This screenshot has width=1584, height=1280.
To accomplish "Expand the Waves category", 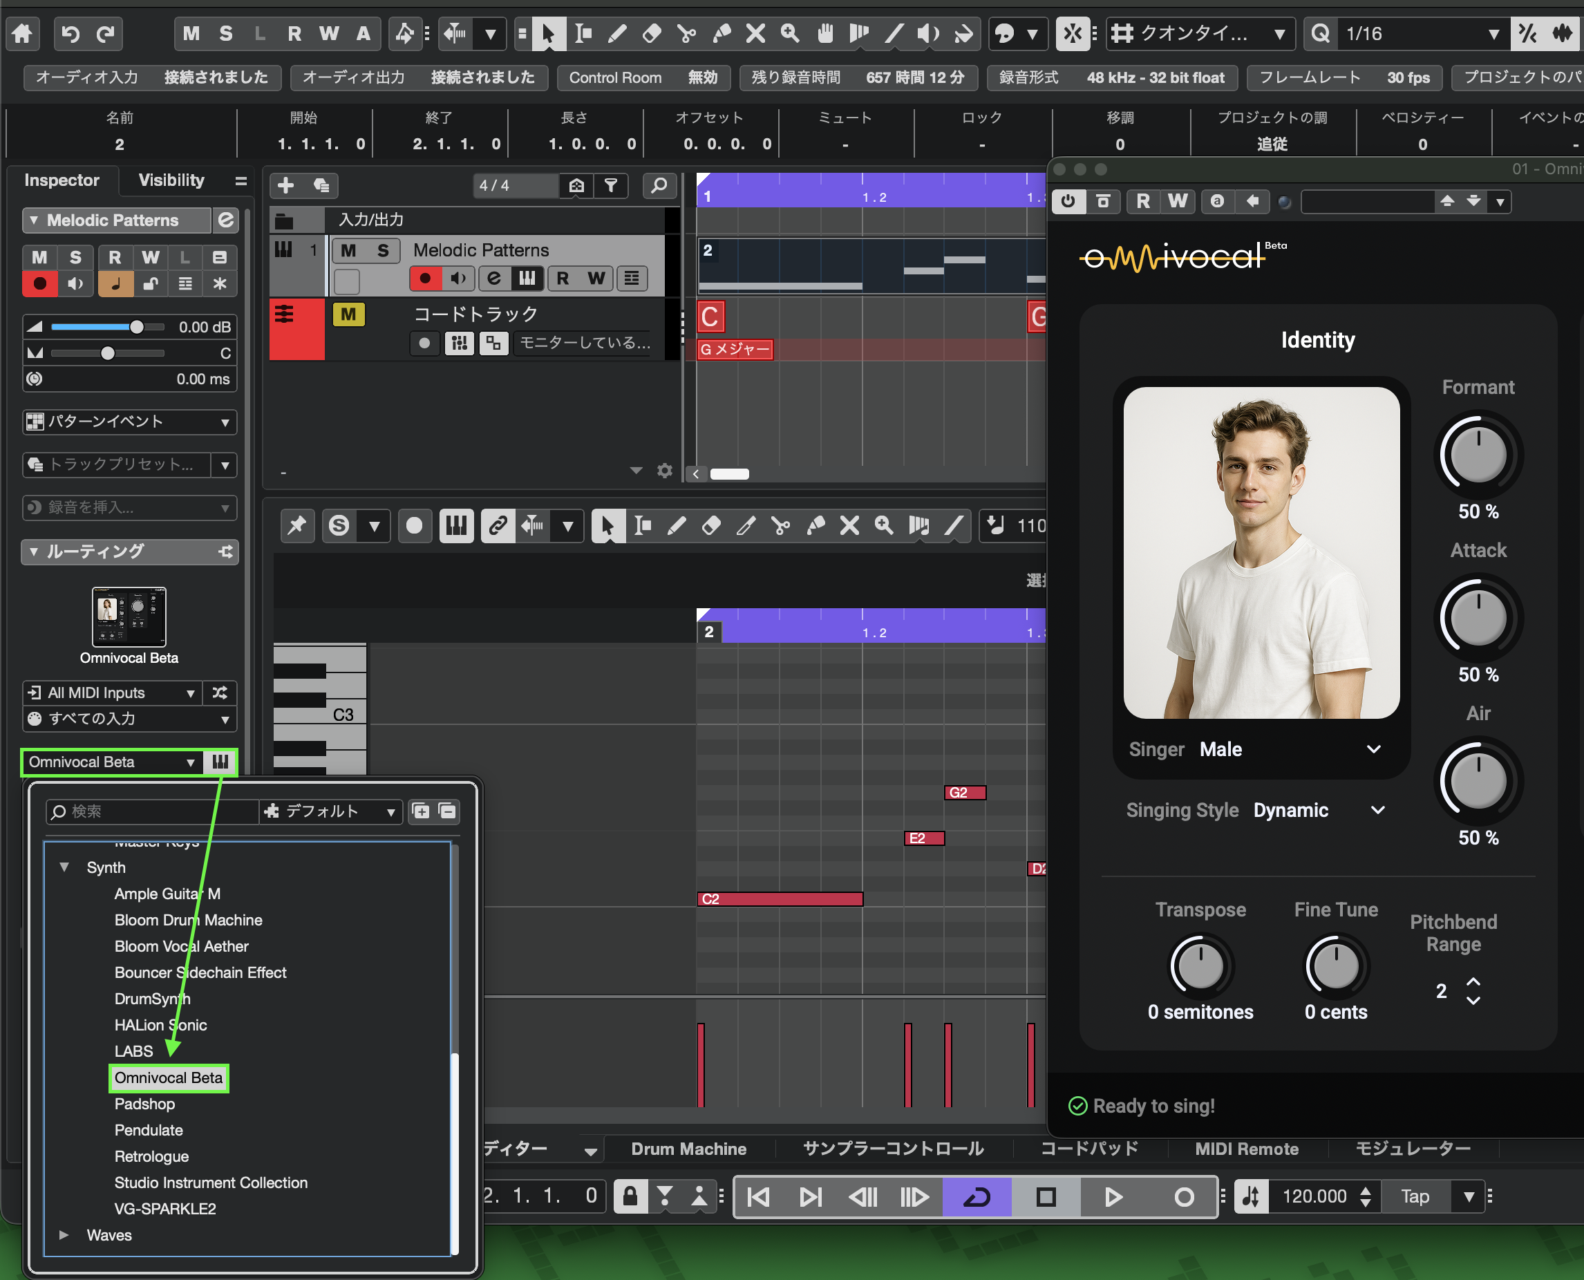I will point(65,1235).
